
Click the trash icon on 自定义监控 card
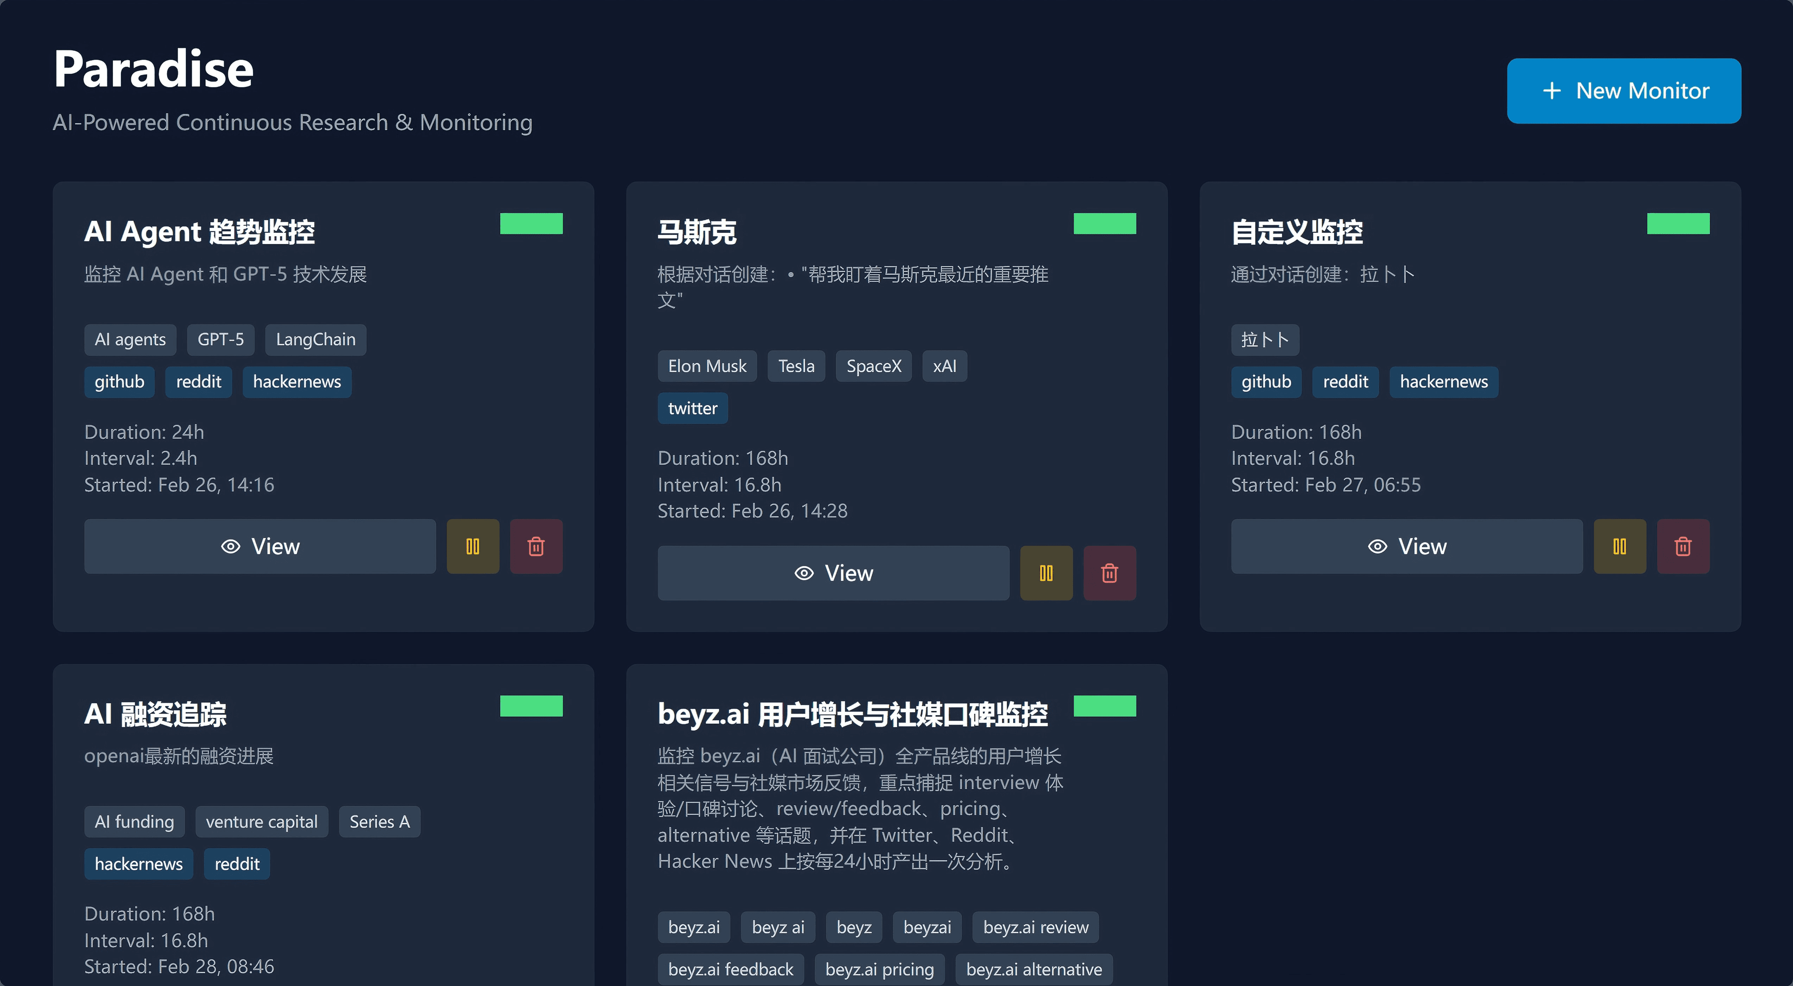click(x=1683, y=546)
